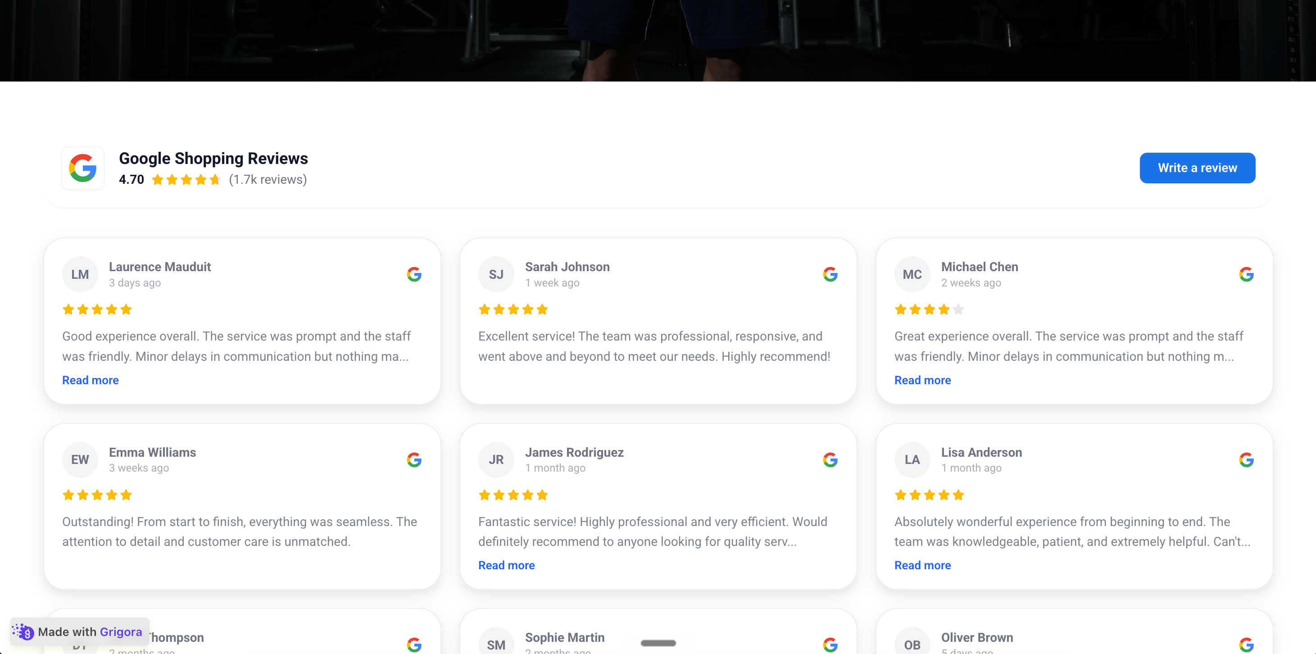Click the large Google logo beside Google Shopping Reviews
This screenshot has width=1316, height=654.
[83, 168]
